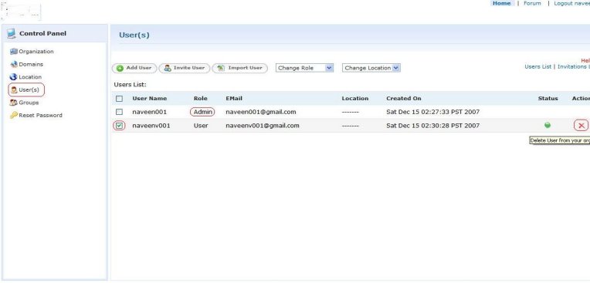The height and width of the screenshot is (283, 590).
Task: Go to the Home menu item
Action: [501, 3]
